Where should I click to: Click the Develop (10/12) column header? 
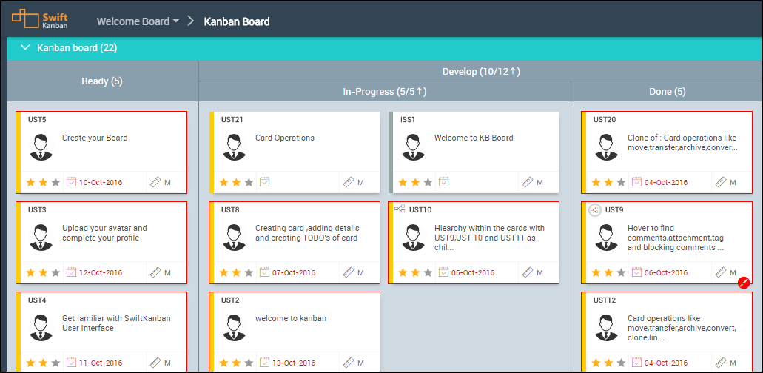point(480,72)
